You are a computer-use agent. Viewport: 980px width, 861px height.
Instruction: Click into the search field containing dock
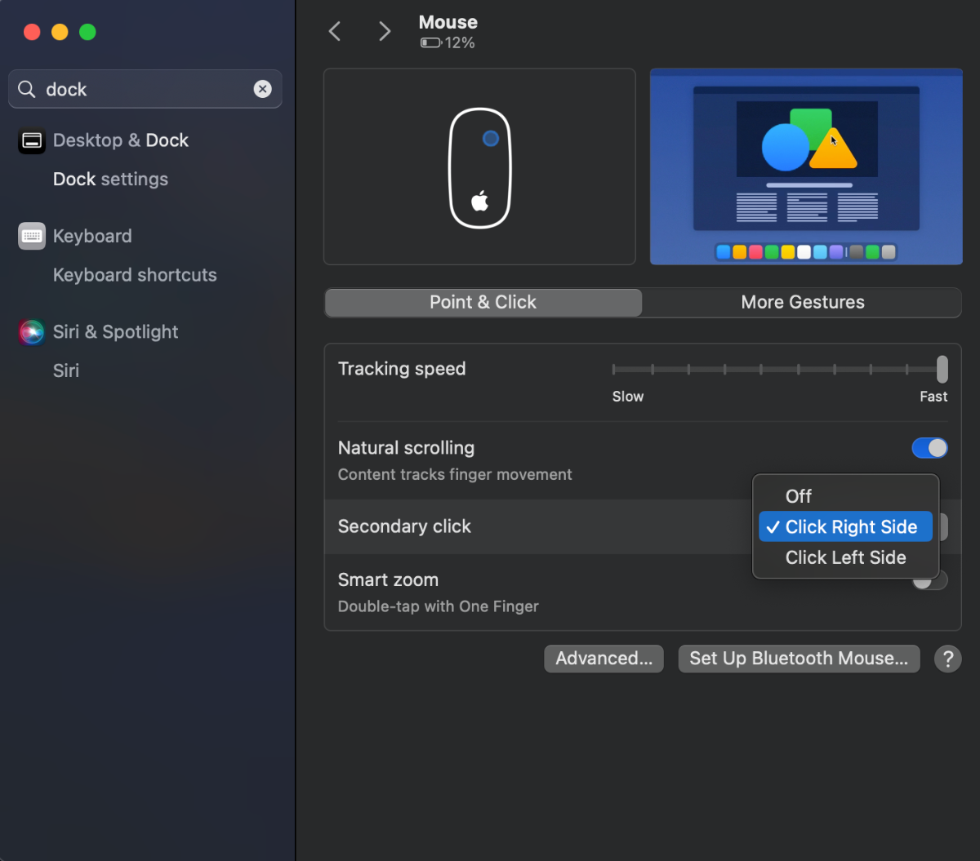pyautogui.click(x=145, y=89)
